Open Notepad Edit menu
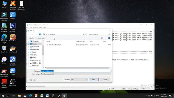This screenshot has width=174, height=98. point(31,28)
